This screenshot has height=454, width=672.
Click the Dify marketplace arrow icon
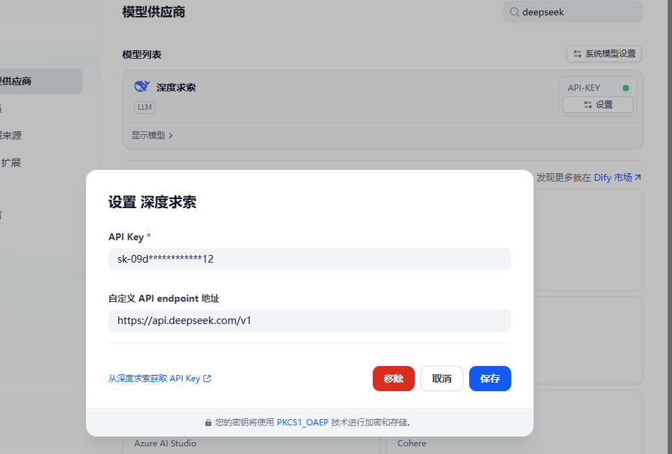tap(638, 177)
